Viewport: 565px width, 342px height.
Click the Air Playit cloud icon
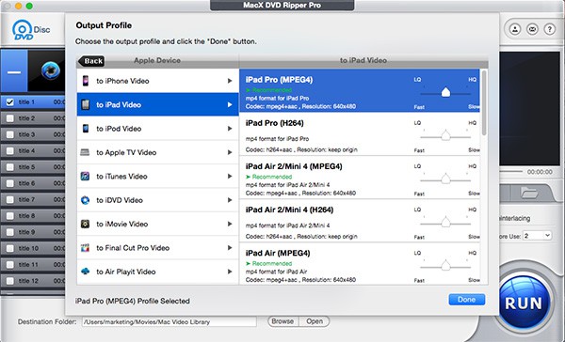coord(85,272)
